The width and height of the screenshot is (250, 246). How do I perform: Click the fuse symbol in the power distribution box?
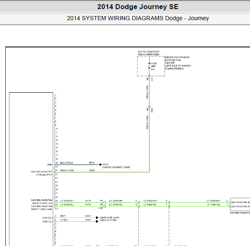(149, 66)
